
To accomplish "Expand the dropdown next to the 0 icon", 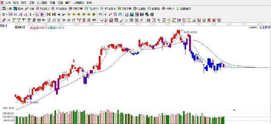I will click(33, 14).
